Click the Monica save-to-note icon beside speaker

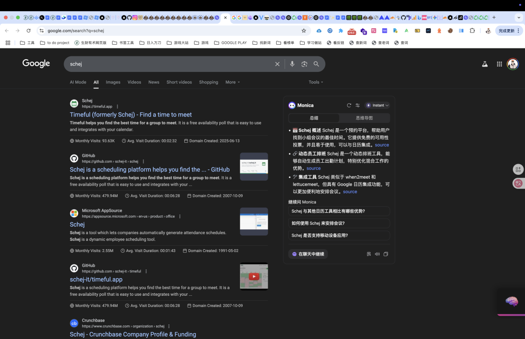pyautogui.click(x=368, y=254)
